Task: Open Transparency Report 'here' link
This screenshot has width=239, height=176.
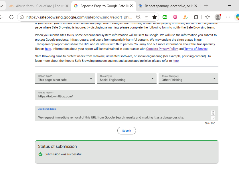Action: tap(48, 49)
